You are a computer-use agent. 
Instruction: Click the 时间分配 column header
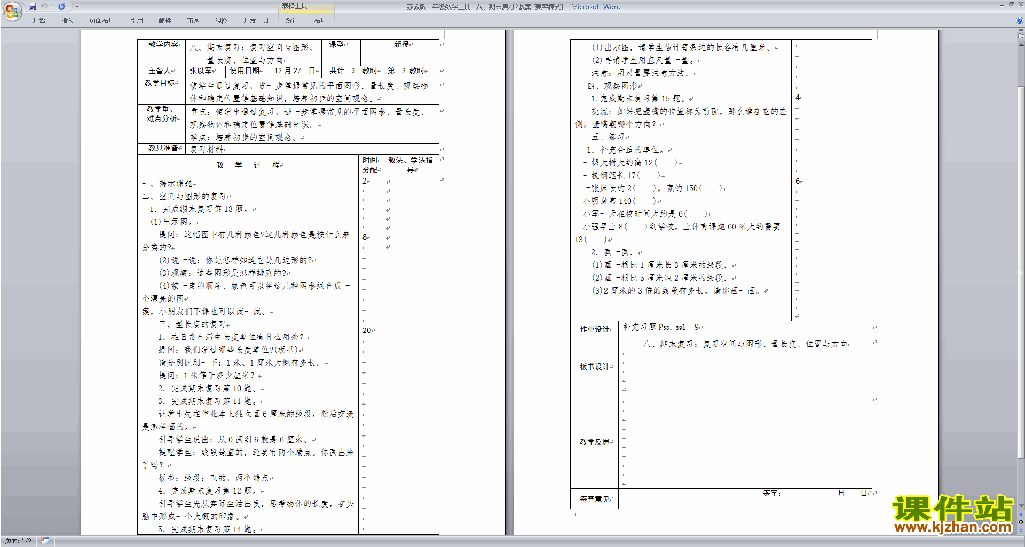(370, 165)
